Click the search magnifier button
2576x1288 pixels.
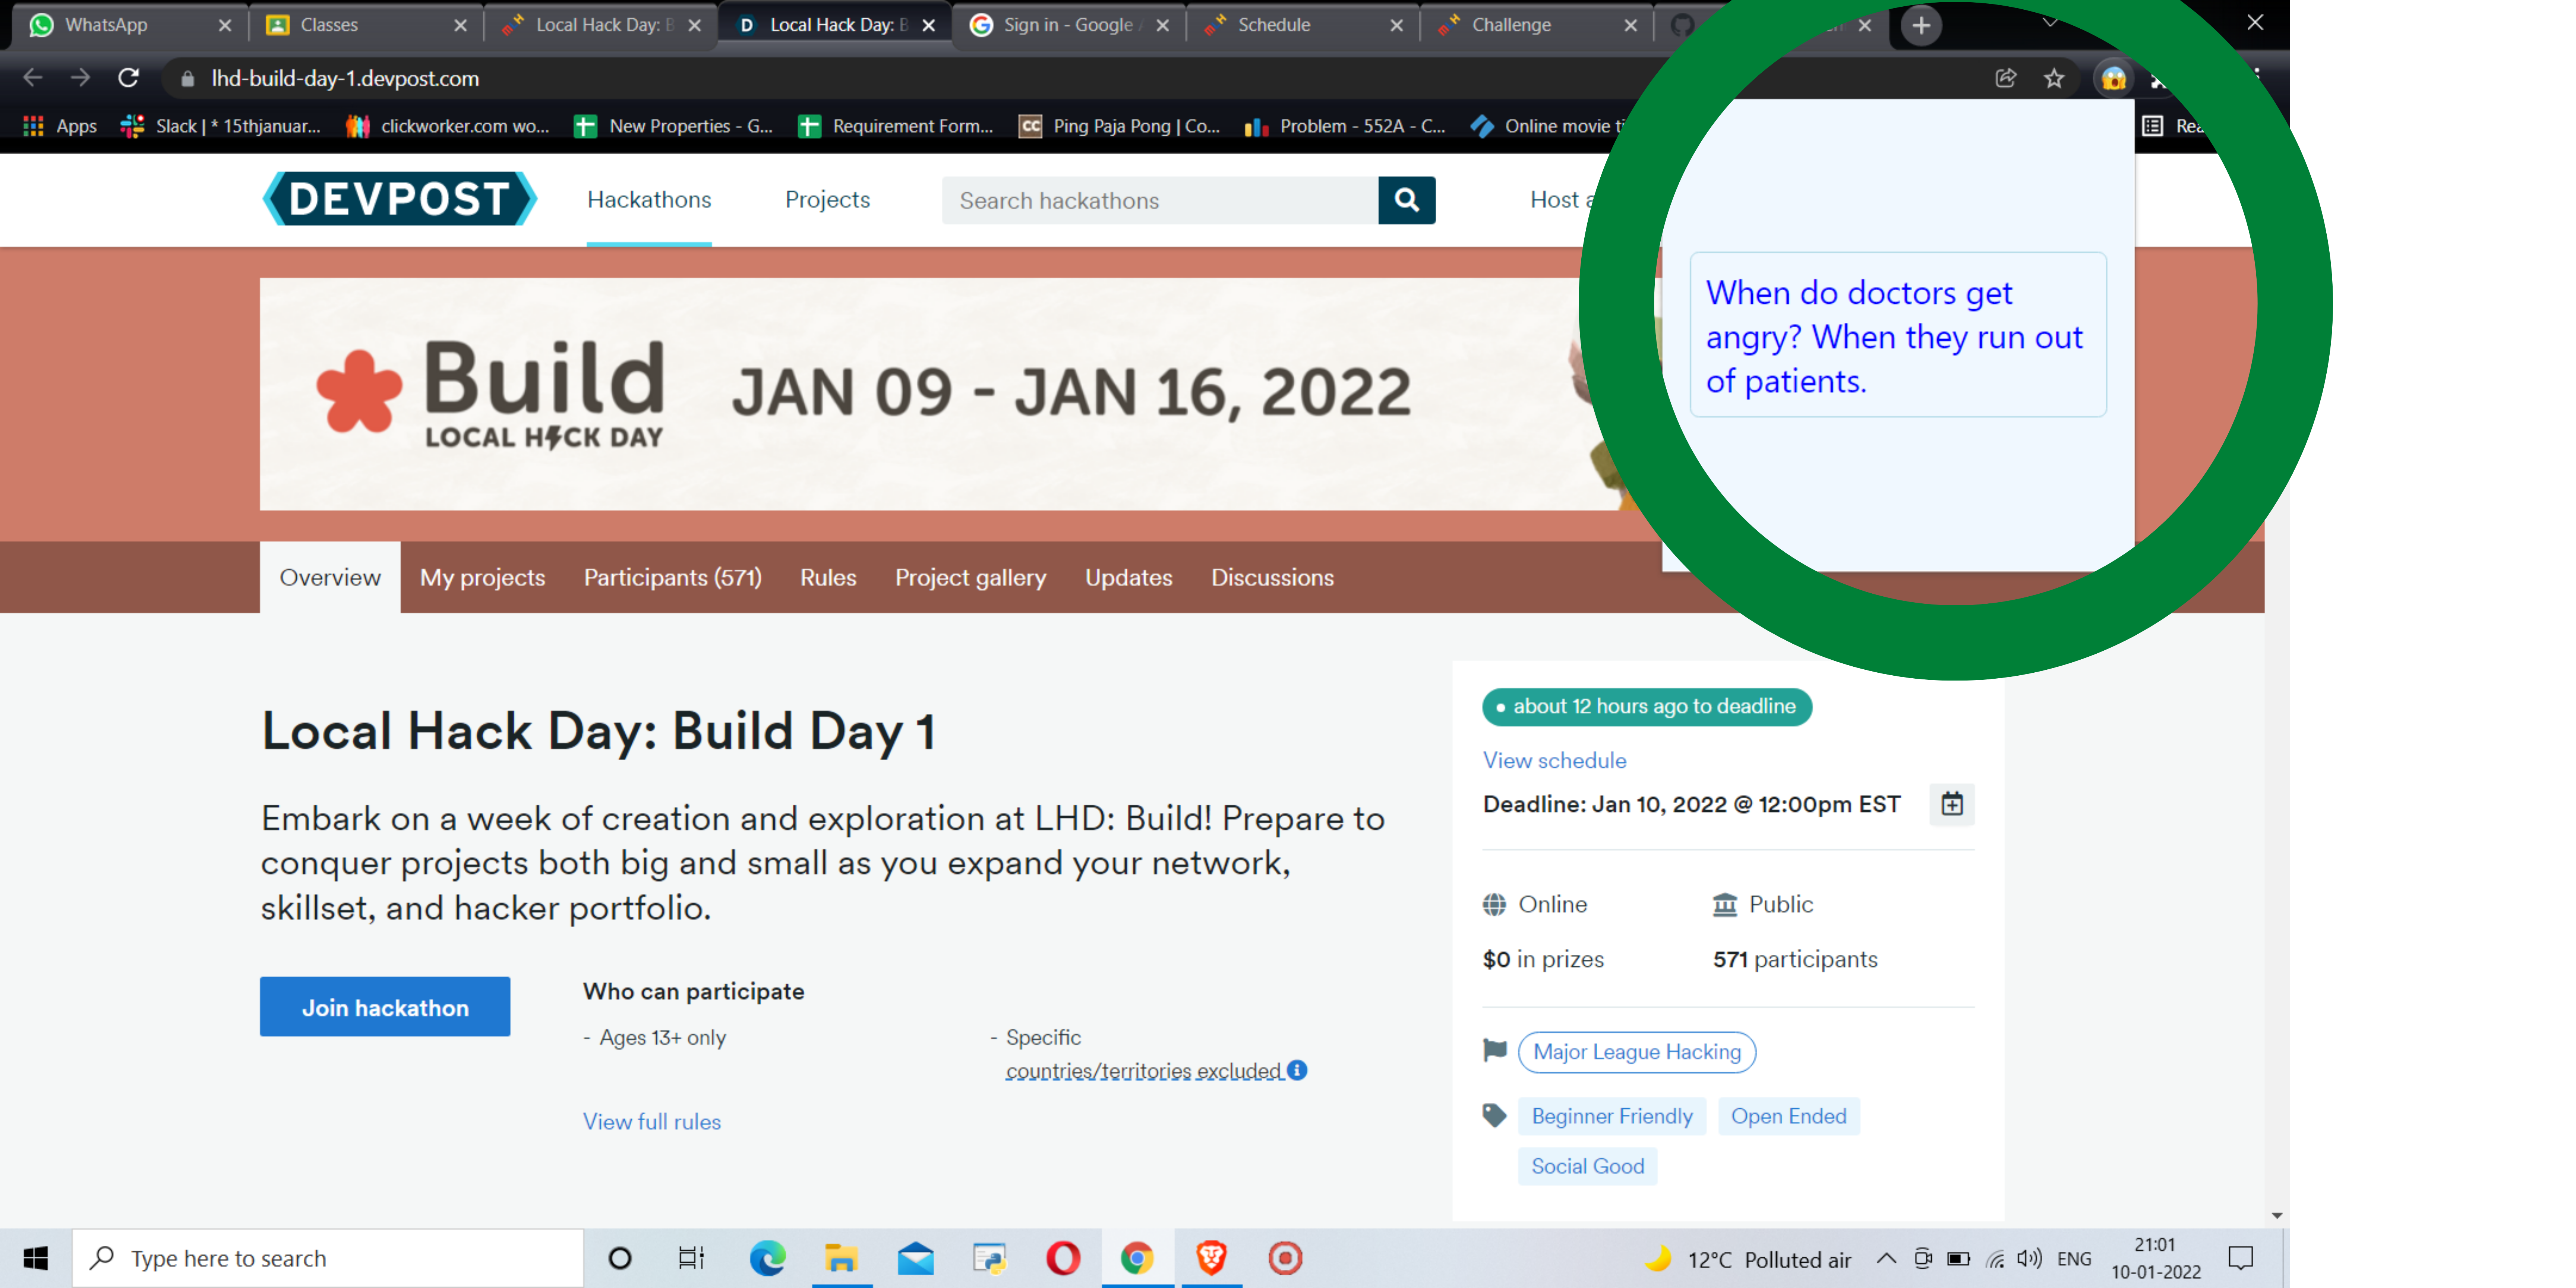tap(1406, 200)
